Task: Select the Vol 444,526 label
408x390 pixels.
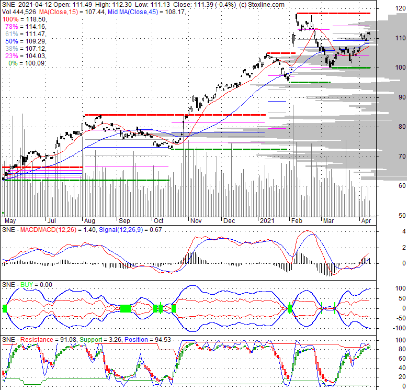Action: coord(20,12)
